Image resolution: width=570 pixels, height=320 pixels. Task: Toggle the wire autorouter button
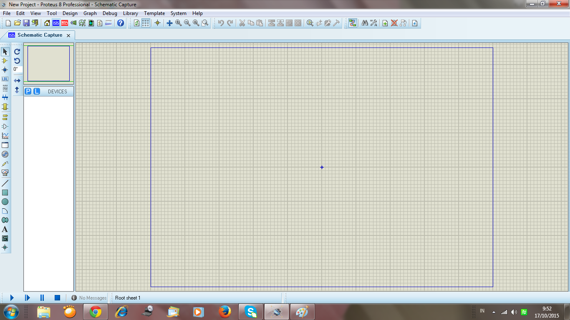(x=353, y=23)
